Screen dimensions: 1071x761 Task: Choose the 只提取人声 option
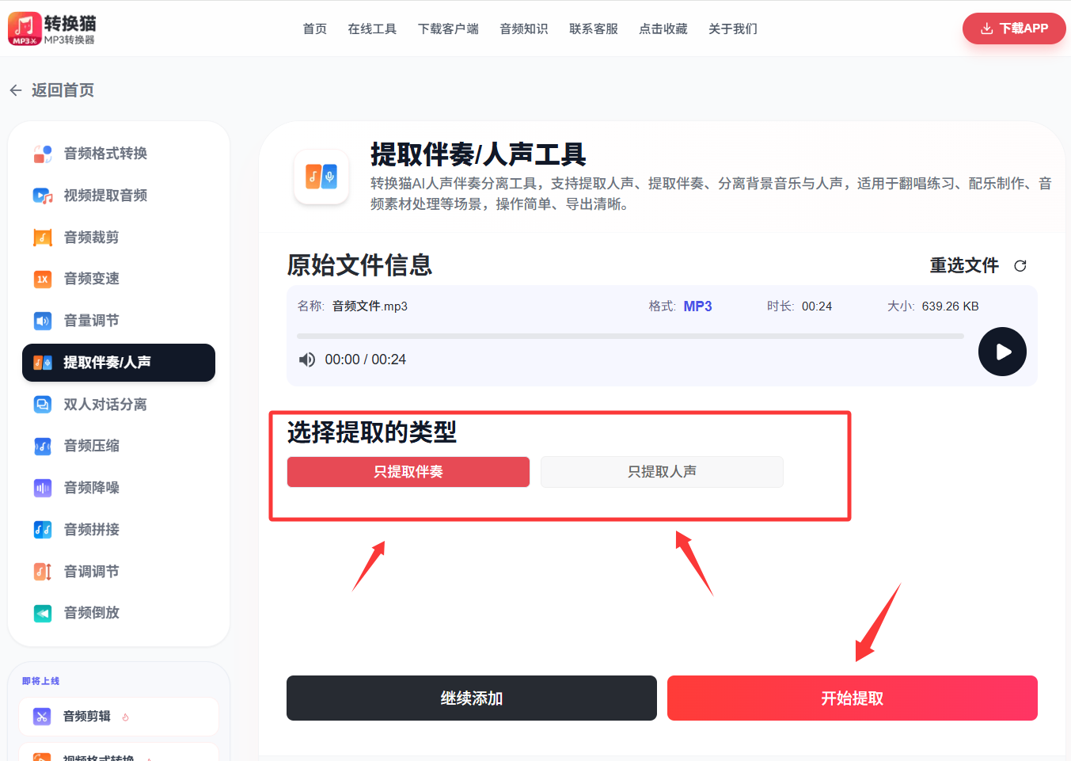[662, 472]
